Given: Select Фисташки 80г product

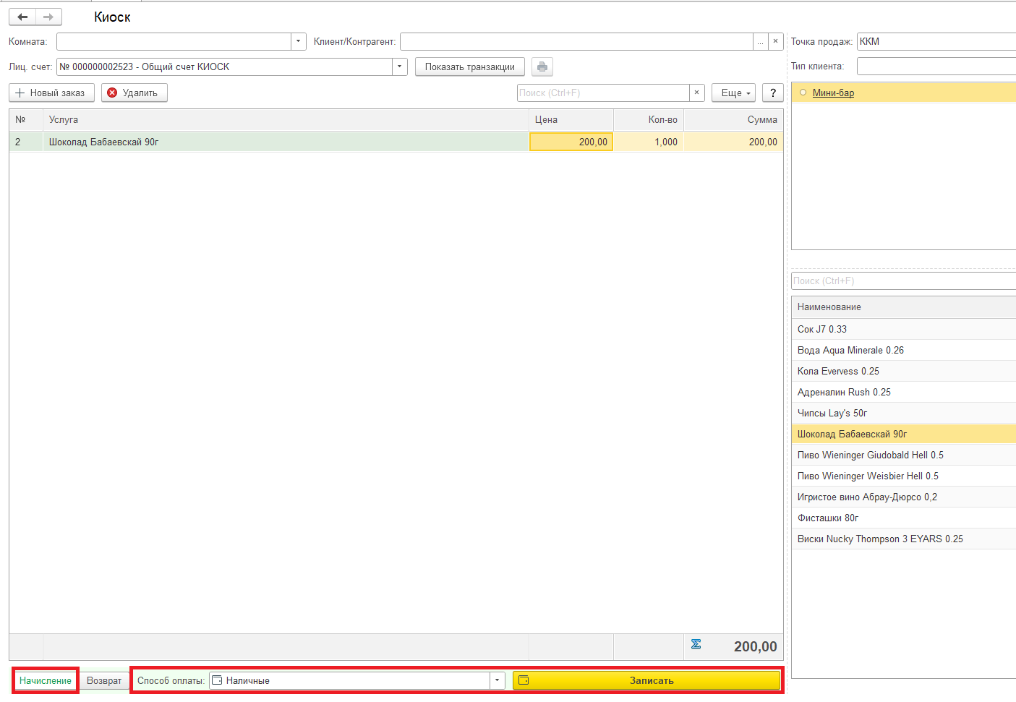Looking at the screenshot, I should tap(904, 518).
